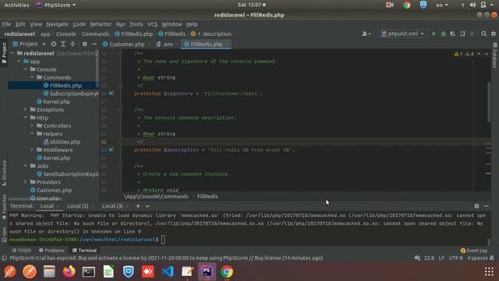Screen dimensions: 499x281
Task: Hide the Terminal tool window
Action: click(x=487, y=206)
